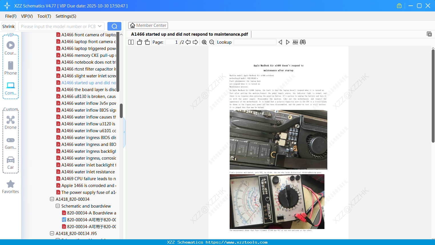Image resolution: width=435 pixels, height=245 pixels.
Task: Close the open PDF tab icon
Action: tap(429, 34)
